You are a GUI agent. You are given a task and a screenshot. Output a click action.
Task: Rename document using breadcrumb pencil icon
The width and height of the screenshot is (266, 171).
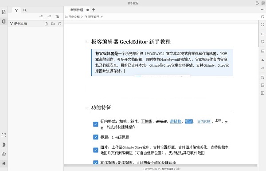102,17
